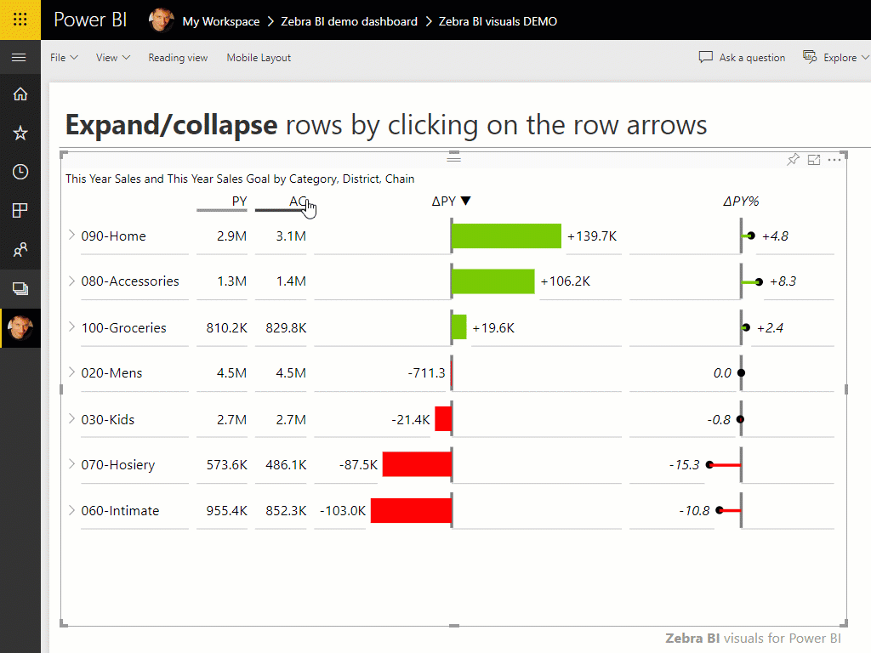871x653 pixels.
Task: Open the Apps section
Action: coord(20,210)
